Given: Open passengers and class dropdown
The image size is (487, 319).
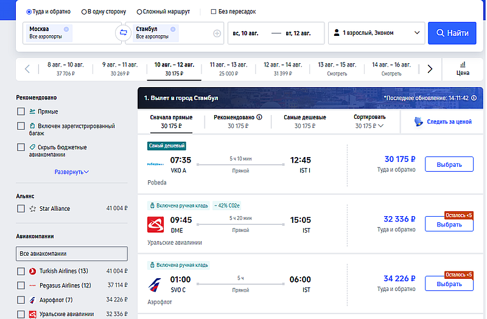Looking at the screenshot, I should (376, 33).
